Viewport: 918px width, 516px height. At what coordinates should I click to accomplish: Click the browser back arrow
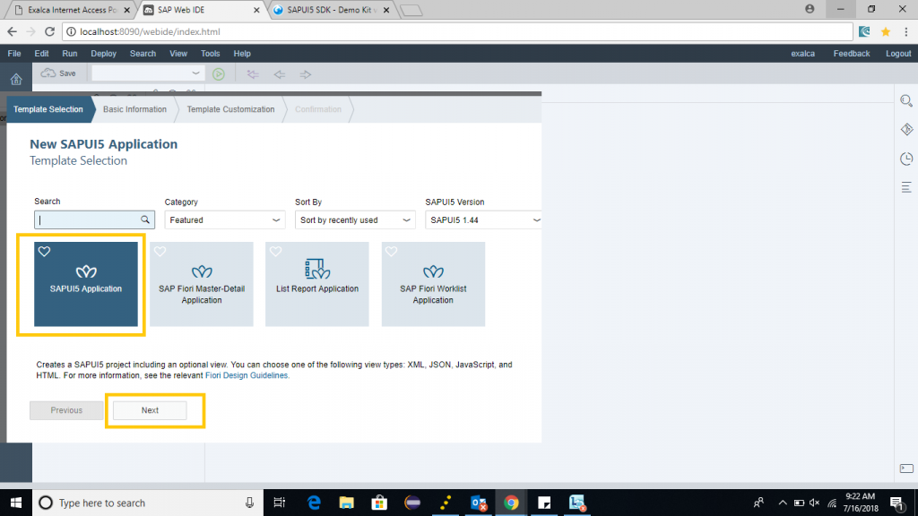[x=13, y=31]
